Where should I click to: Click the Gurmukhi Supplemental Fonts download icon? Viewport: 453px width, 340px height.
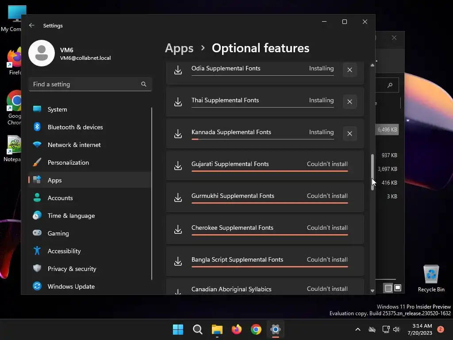tap(178, 197)
